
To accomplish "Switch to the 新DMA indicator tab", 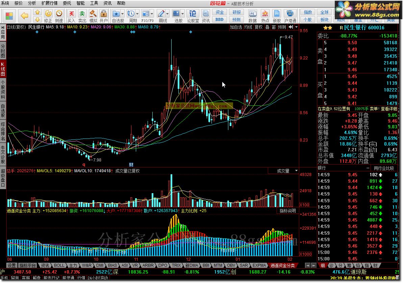I will point(192,265).
